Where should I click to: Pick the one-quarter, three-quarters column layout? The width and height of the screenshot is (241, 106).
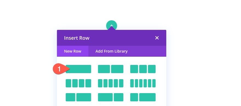point(143,97)
